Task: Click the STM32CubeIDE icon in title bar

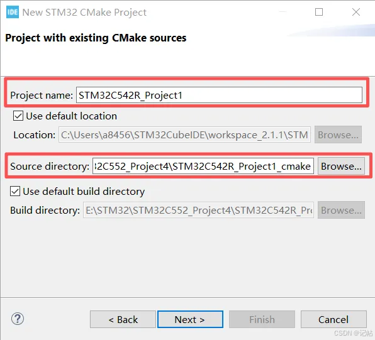Action: [13, 12]
